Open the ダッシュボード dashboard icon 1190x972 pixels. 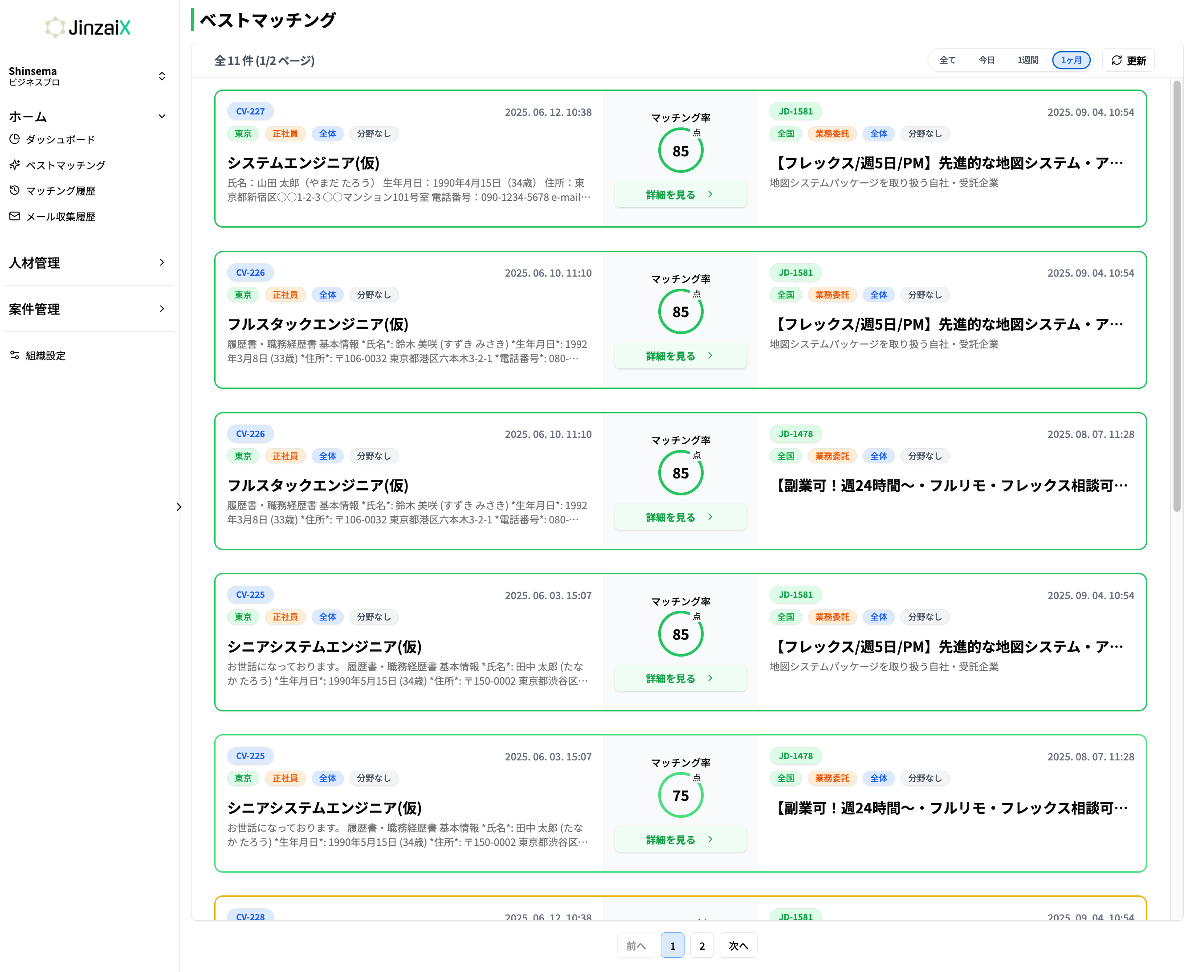(x=15, y=139)
